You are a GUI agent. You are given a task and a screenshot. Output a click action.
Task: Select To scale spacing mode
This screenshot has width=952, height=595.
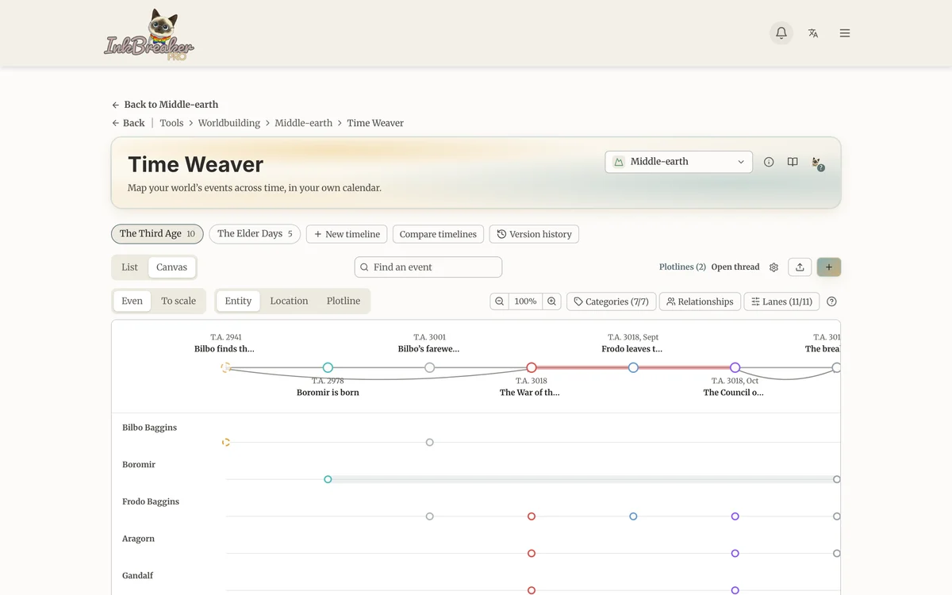tap(178, 301)
